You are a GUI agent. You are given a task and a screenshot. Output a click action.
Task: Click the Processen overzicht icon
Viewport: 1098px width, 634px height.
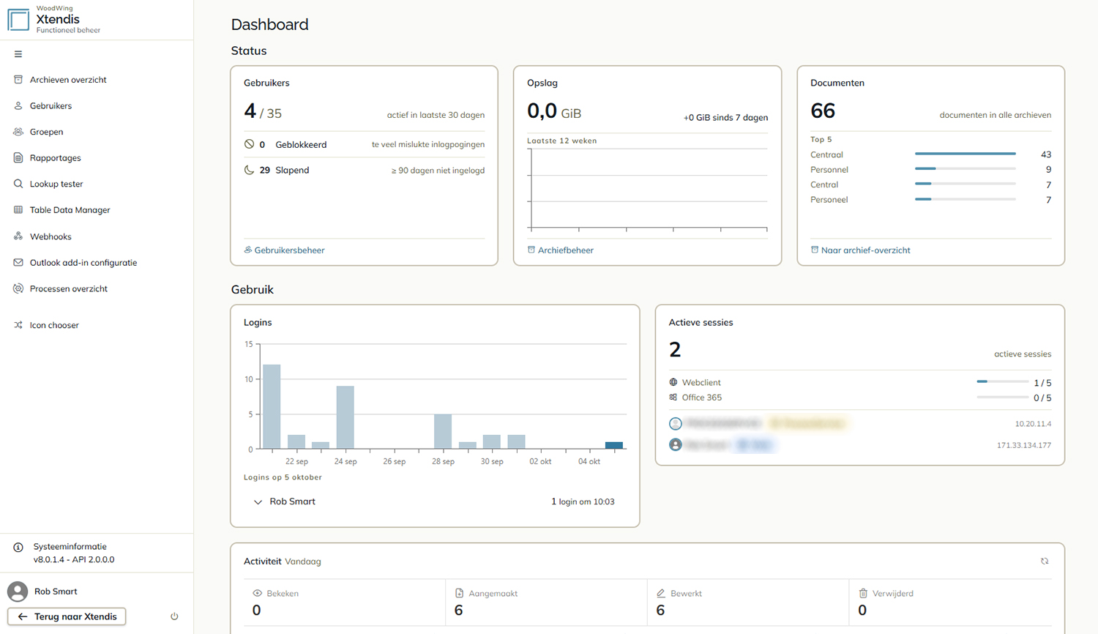coord(18,288)
